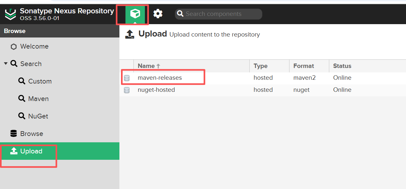Image resolution: width=406 pixels, height=189 pixels.
Task: Sort by the Format column header
Action: [309, 66]
